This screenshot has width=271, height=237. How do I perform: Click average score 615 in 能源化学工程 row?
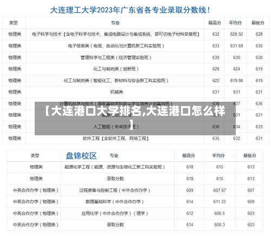pyautogui.click(x=220, y=167)
